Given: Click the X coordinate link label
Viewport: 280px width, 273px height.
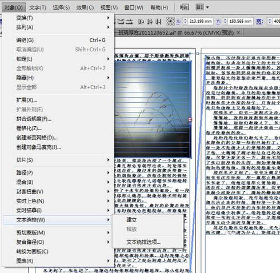Looking at the screenshot, I should (178, 21).
